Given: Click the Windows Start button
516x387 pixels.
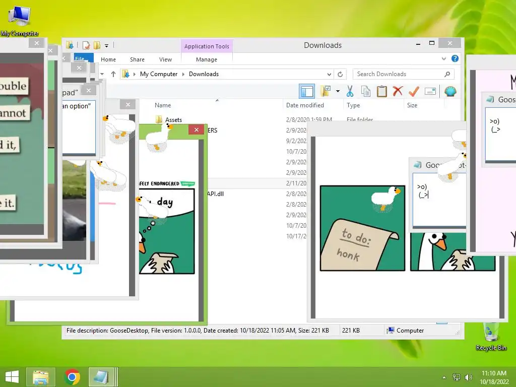Looking at the screenshot, I should (x=12, y=377).
